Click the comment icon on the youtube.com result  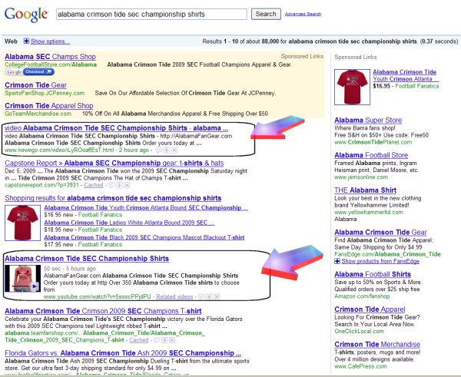[201, 297]
